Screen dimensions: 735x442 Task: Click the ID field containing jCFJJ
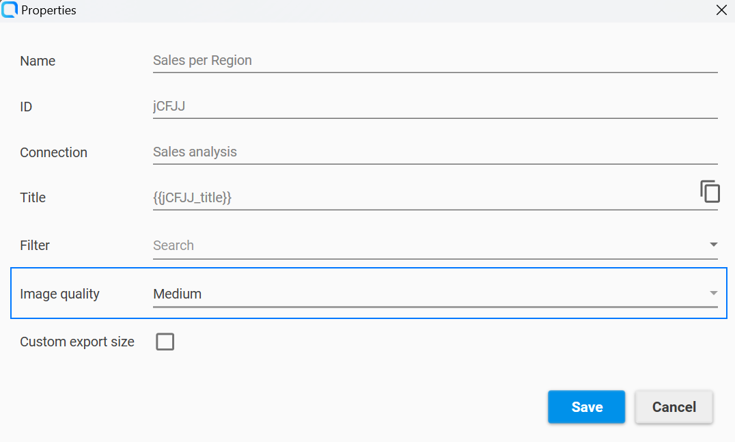click(x=410, y=106)
